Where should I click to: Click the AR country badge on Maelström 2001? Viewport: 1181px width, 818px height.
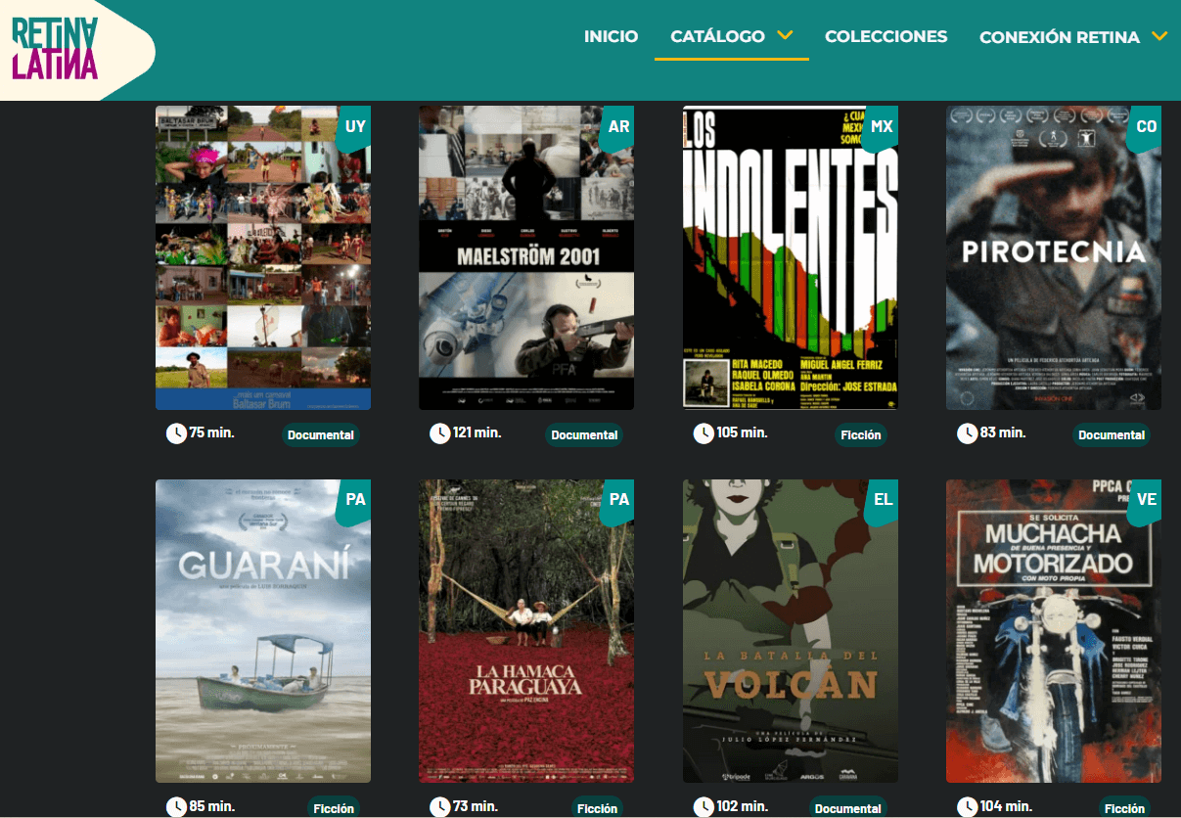pos(618,127)
